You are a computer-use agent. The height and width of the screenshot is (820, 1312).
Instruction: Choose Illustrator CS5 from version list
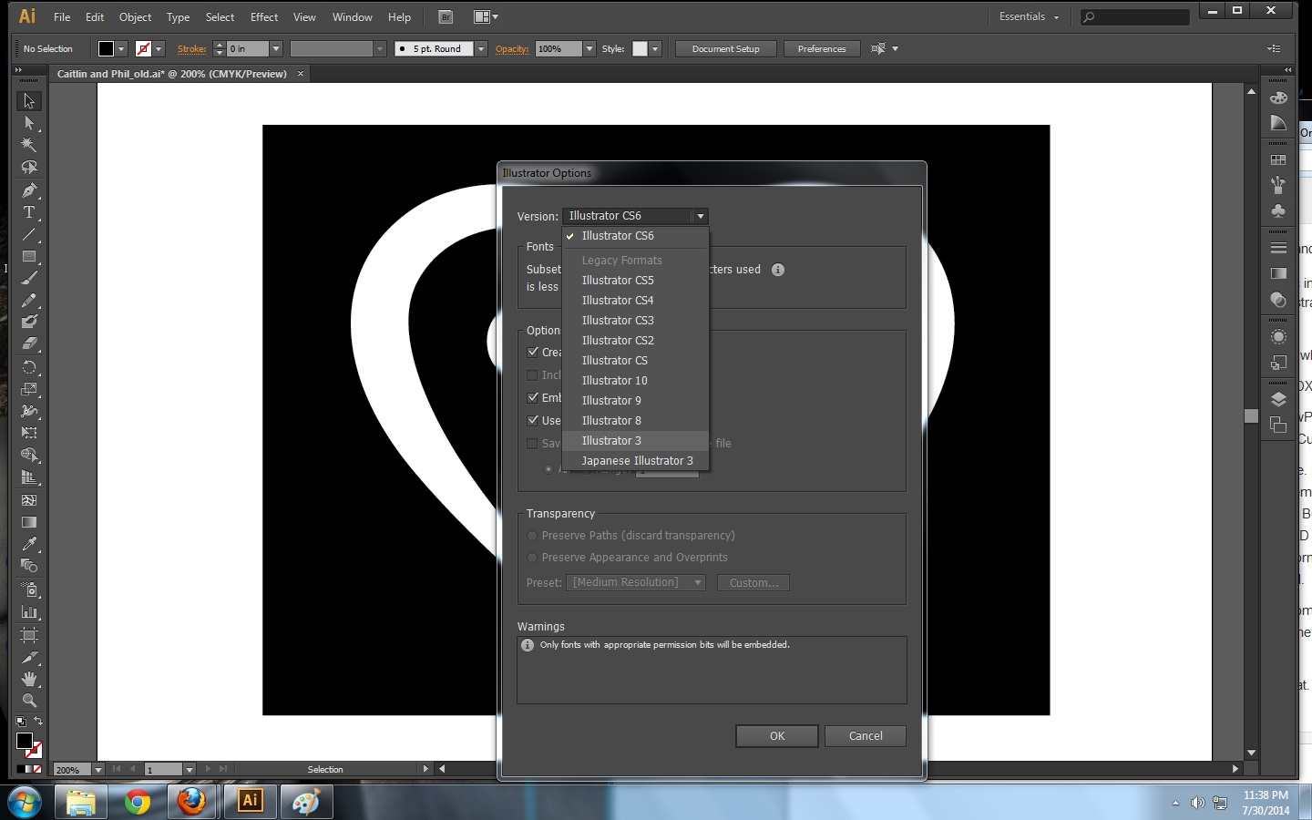point(635,281)
